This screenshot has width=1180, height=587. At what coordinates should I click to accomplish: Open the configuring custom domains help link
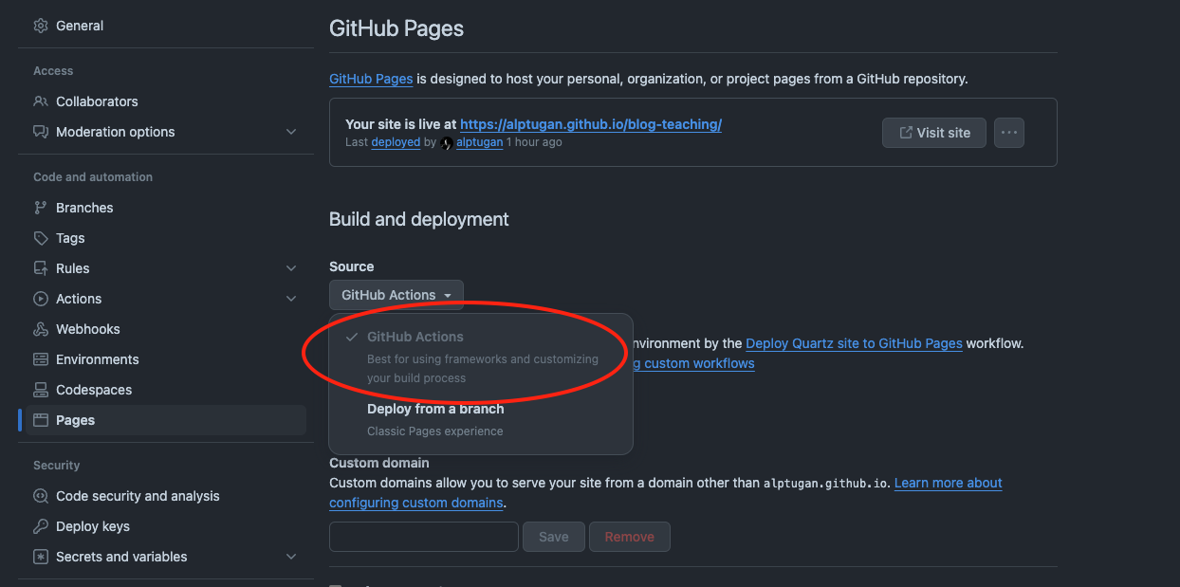pos(666,492)
